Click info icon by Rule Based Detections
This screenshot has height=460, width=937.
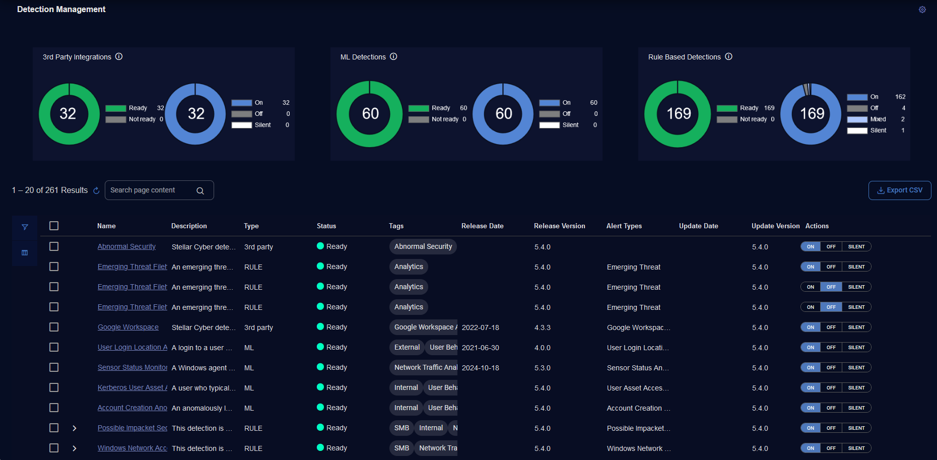(728, 56)
